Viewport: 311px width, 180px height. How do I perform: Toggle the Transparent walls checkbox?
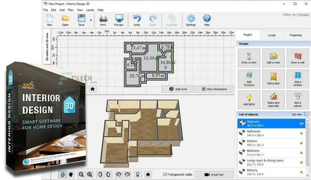pyautogui.click(x=165, y=174)
